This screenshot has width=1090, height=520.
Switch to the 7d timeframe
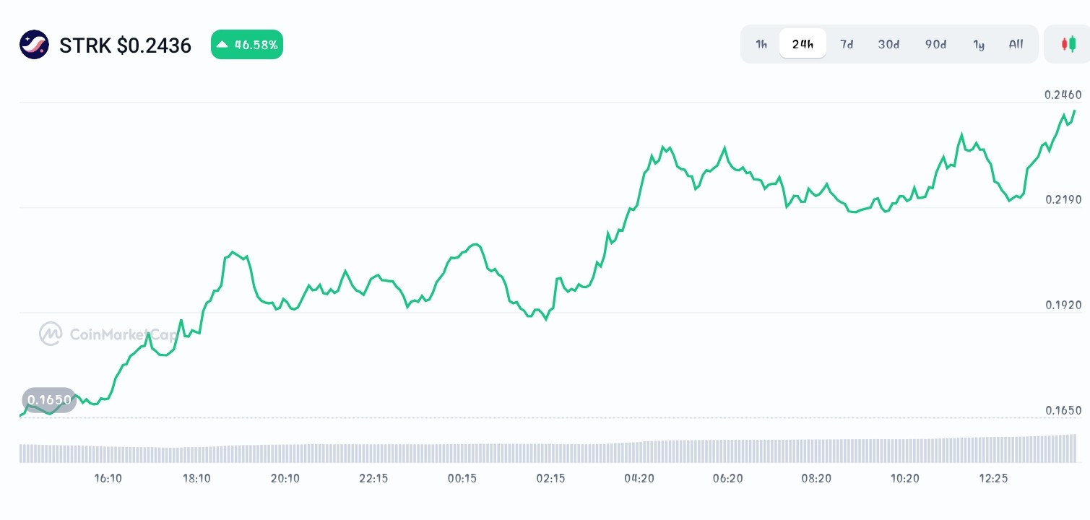pyautogui.click(x=847, y=44)
